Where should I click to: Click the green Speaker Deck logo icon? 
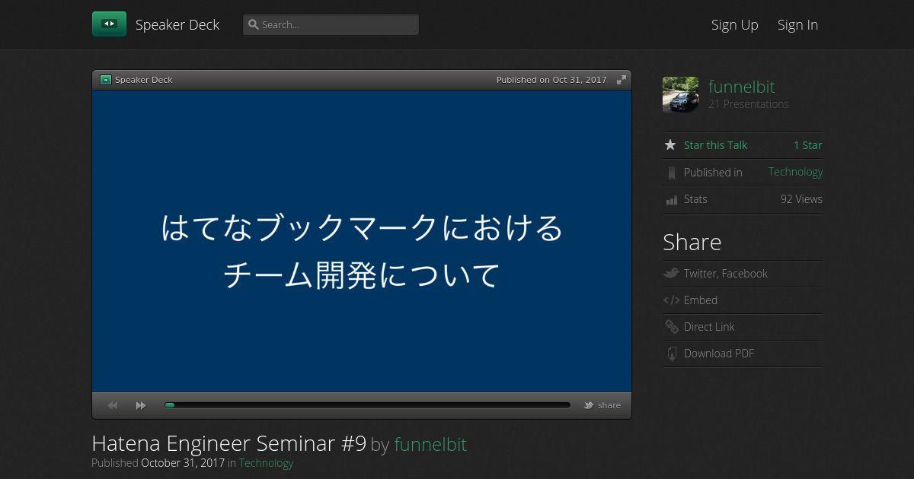(x=109, y=24)
